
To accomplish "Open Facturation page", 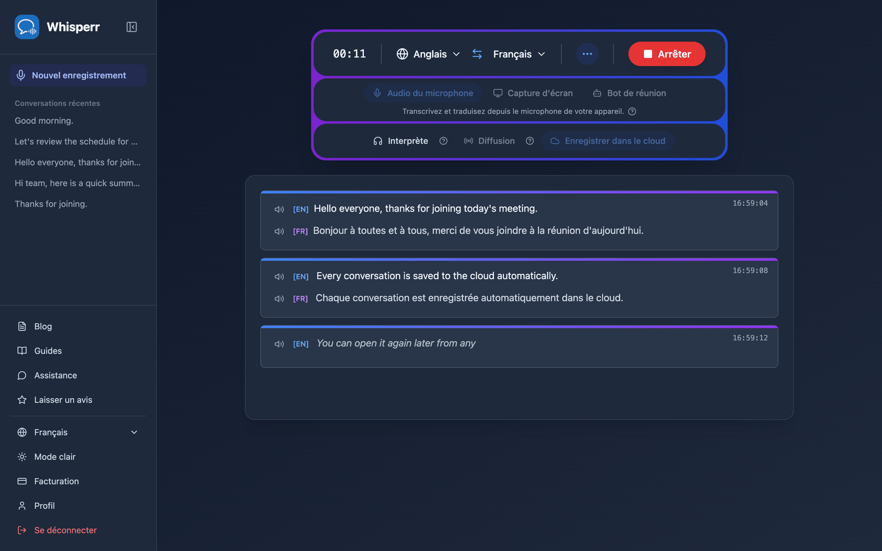I will [78, 481].
